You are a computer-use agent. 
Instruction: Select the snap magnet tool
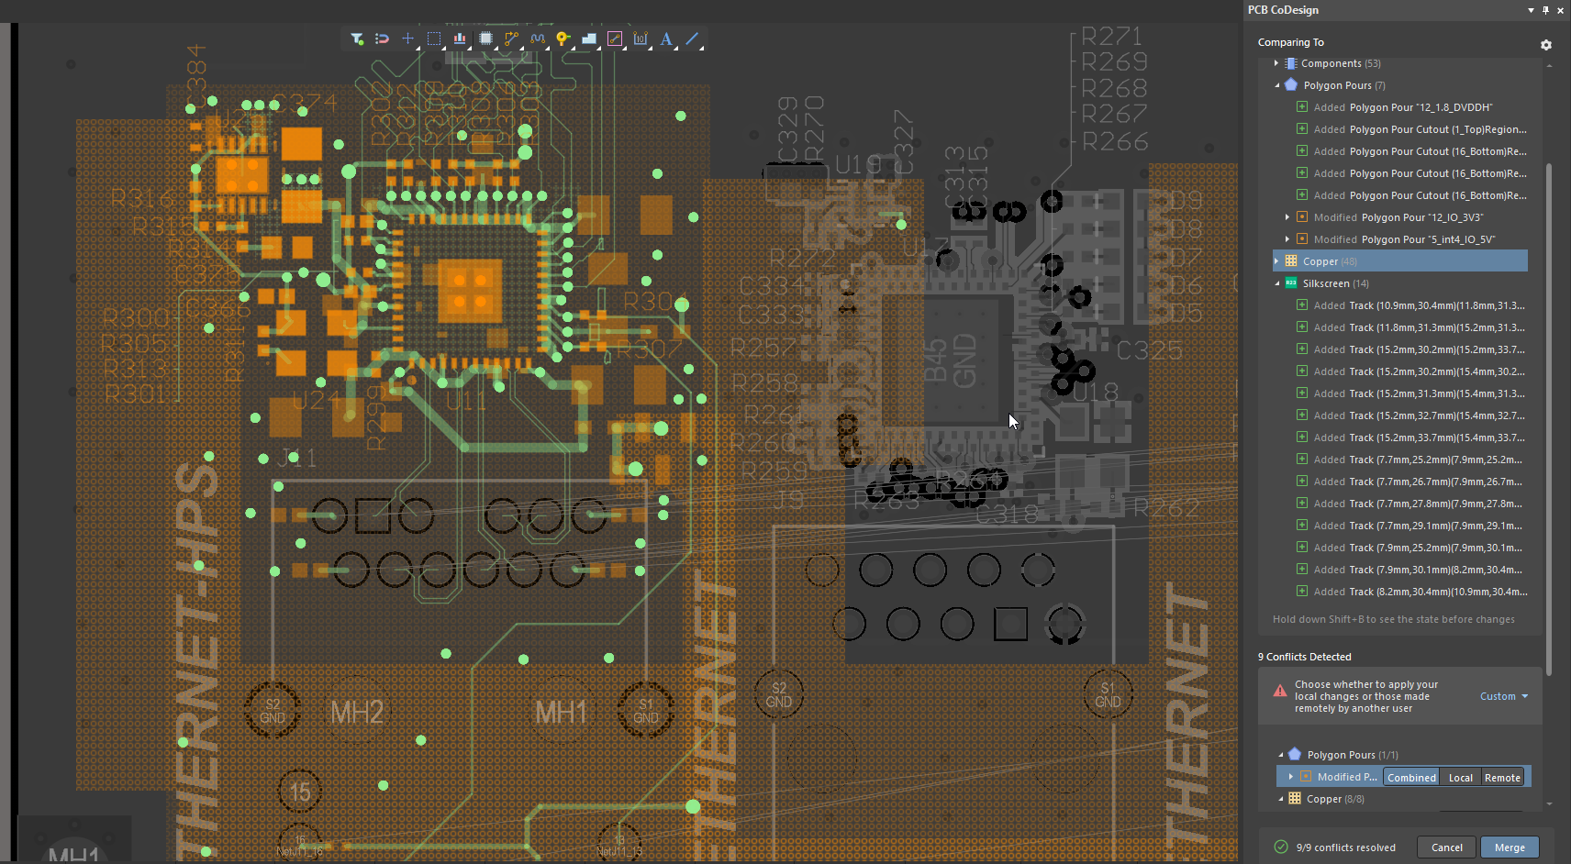click(383, 39)
